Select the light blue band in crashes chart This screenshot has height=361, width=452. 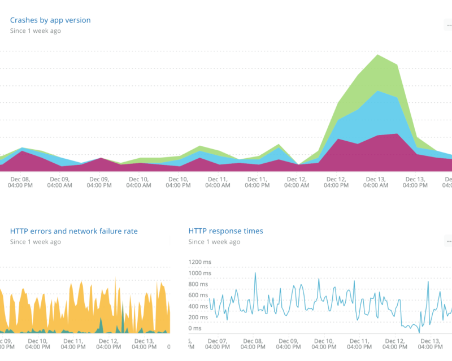tap(377, 113)
